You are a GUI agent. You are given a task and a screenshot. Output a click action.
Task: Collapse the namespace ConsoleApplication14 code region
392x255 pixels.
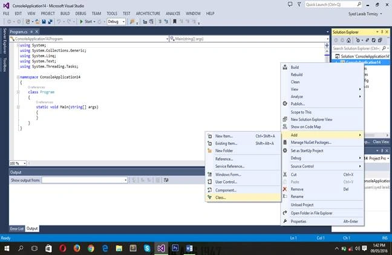(x=18, y=77)
